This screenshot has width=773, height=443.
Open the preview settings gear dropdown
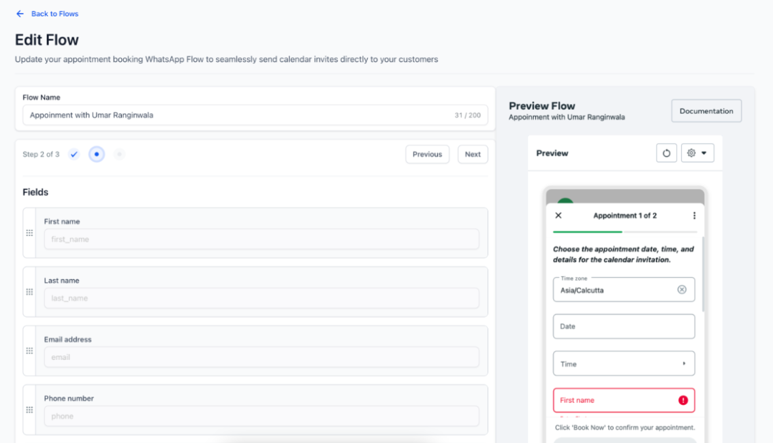(697, 153)
